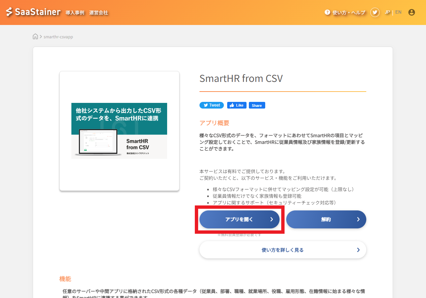
Task: Click the Facebook Share button
Action: tap(257, 105)
